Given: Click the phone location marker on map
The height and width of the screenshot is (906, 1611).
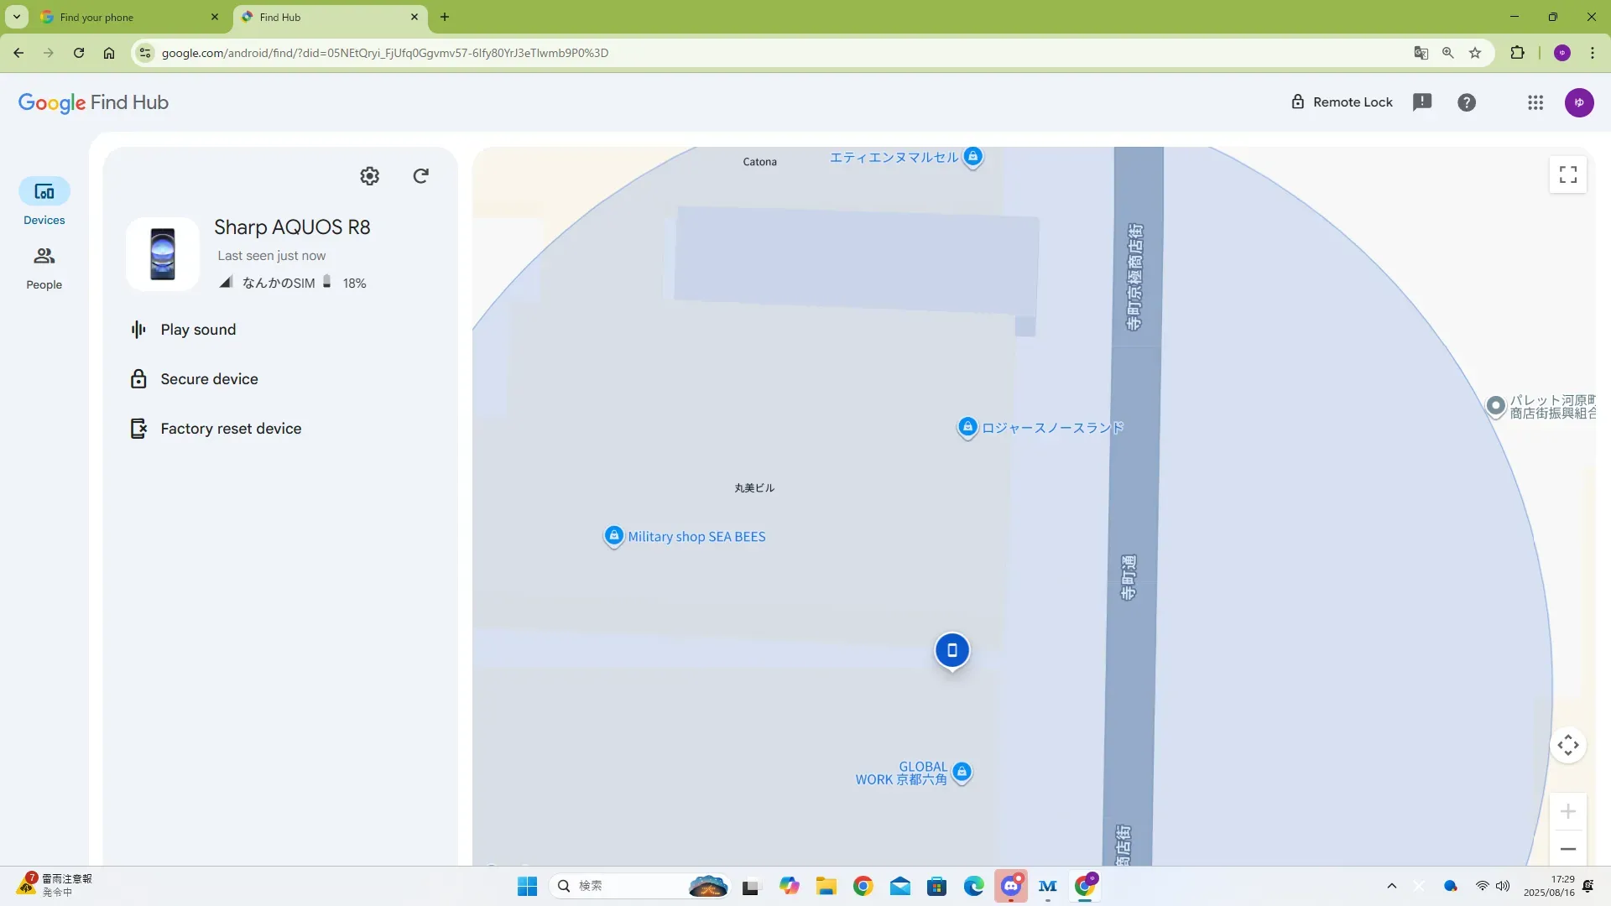Looking at the screenshot, I should 951,651.
